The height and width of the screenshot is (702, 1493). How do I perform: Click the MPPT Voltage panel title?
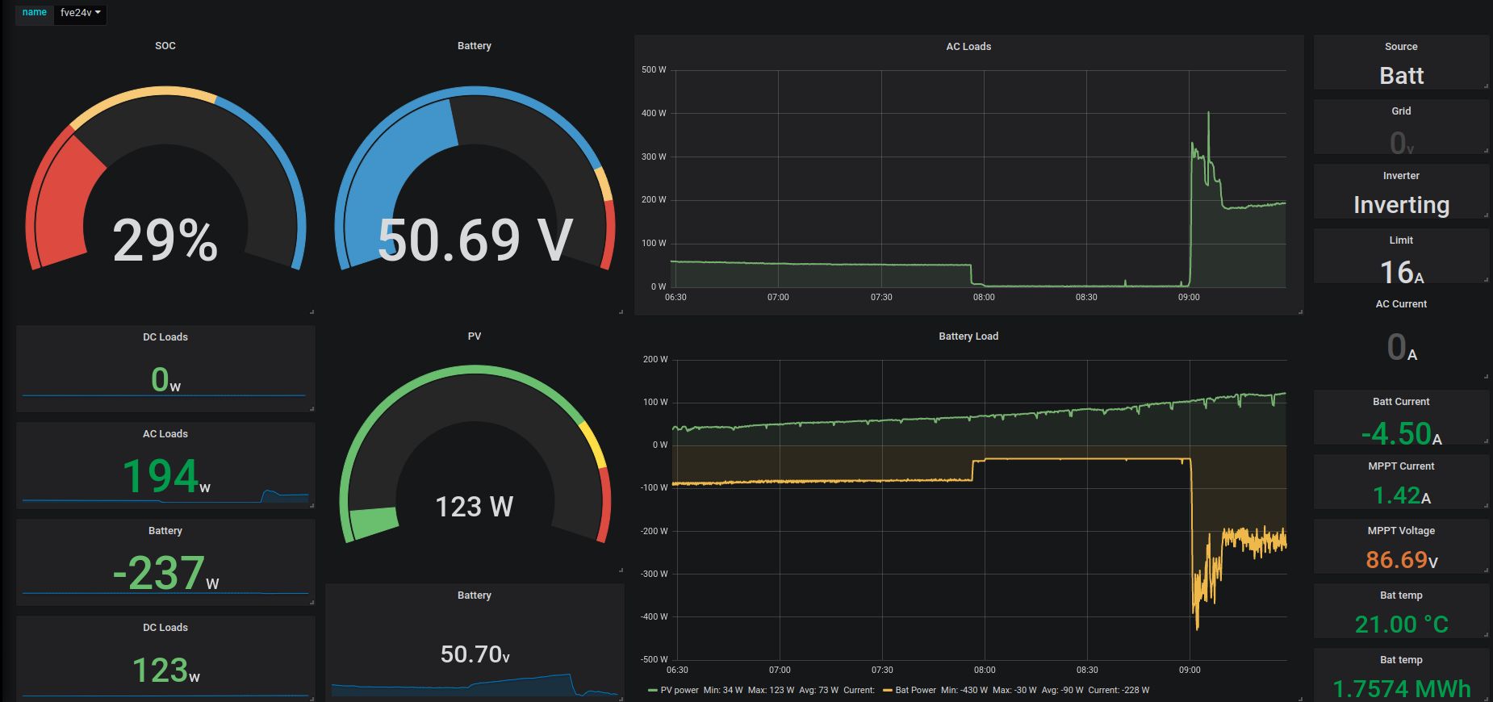click(1400, 531)
